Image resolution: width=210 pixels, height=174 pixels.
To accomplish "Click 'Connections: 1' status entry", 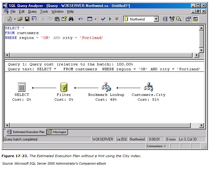I will click(156, 146).
